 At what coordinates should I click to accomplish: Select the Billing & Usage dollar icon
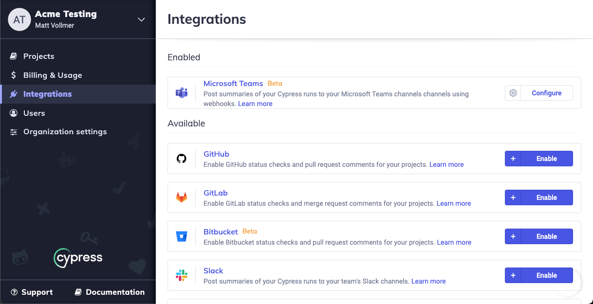pyautogui.click(x=14, y=75)
